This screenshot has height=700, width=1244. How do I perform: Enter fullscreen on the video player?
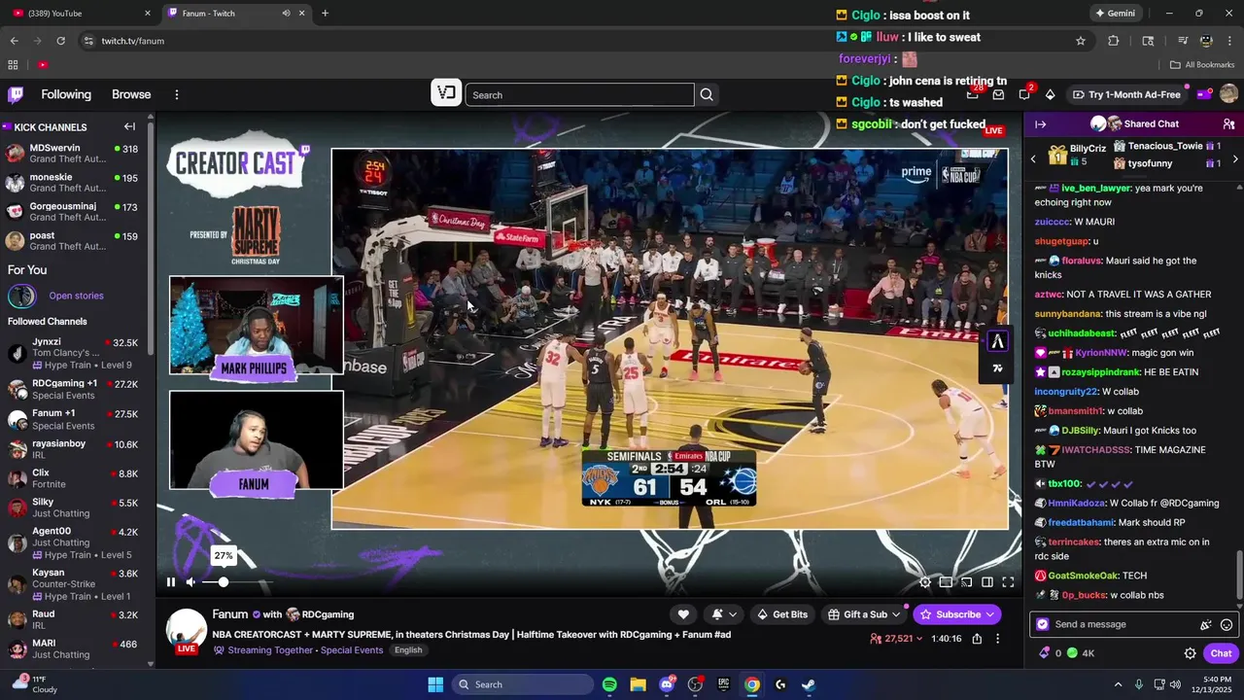click(x=1008, y=582)
